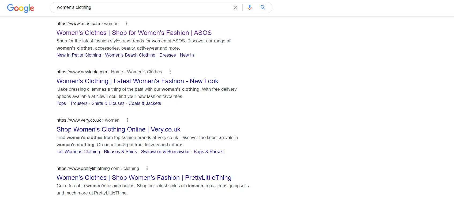Click the ASOS snippet starting 'Shop for the latest fashion'
Image resolution: width=454 pixels, height=203 pixels.
(143, 45)
